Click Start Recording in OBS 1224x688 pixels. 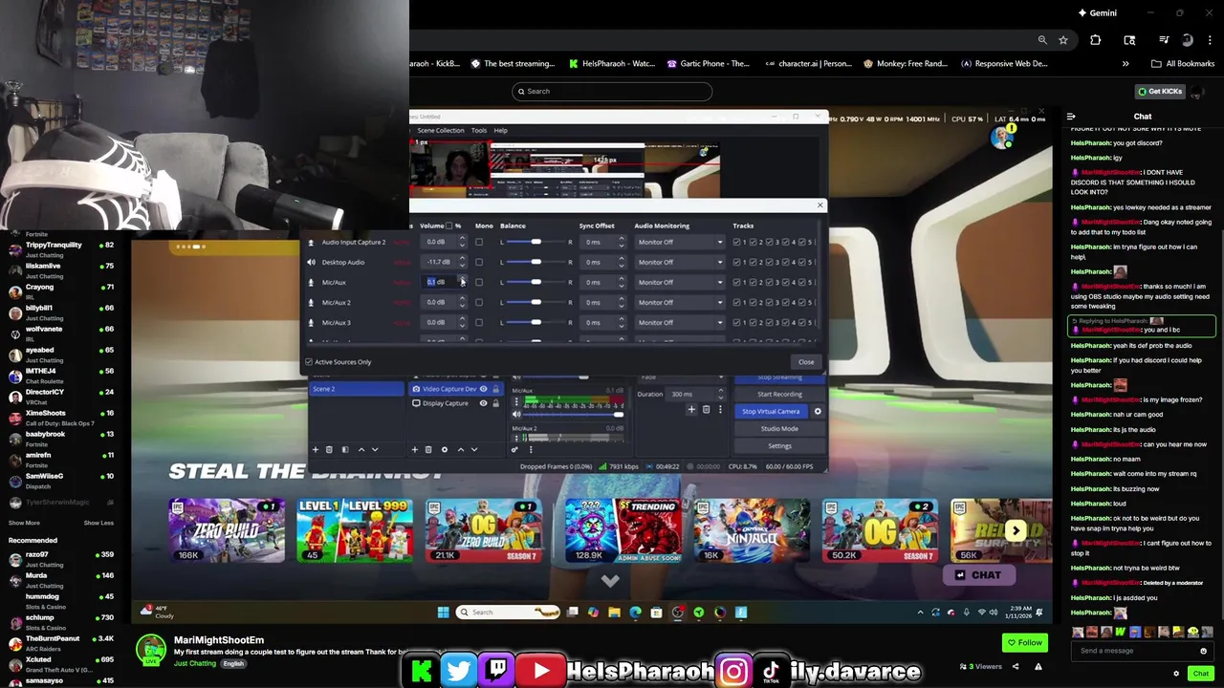coord(779,394)
